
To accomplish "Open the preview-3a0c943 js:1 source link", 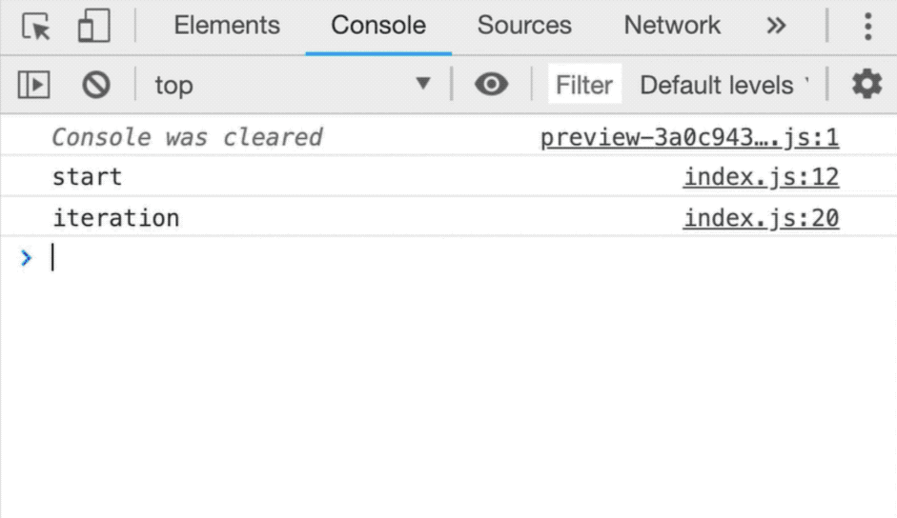I will tap(689, 137).
